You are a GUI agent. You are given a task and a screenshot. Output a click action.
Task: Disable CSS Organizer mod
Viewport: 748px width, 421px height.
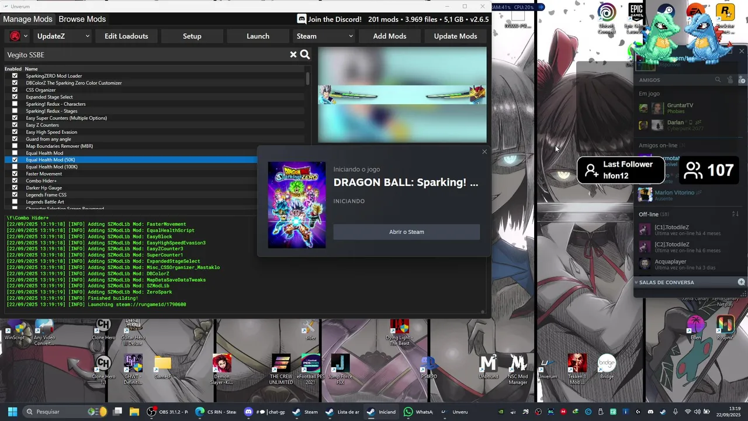(15, 89)
